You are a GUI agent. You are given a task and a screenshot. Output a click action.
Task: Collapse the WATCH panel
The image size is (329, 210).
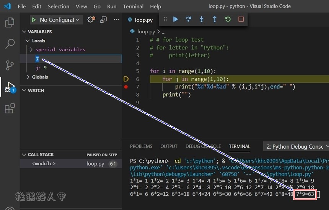pos(24,90)
